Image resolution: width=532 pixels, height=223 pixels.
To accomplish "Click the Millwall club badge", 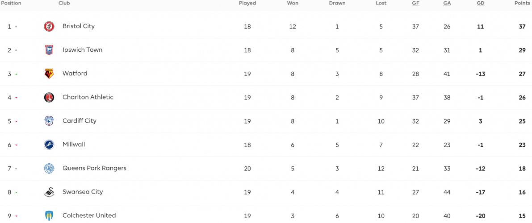I will pyautogui.click(x=49, y=145).
